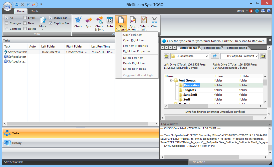Click quick access toolbar X icon

[x=22, y=4]
